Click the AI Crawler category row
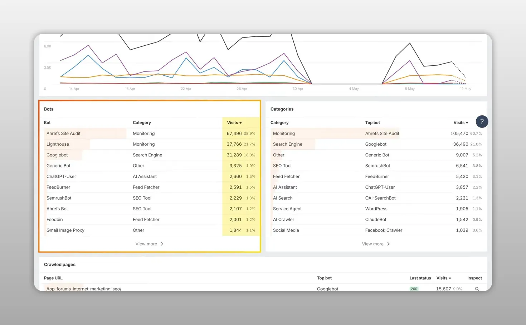526x325 pixels. pyautogui.click(x=376, y=219)
